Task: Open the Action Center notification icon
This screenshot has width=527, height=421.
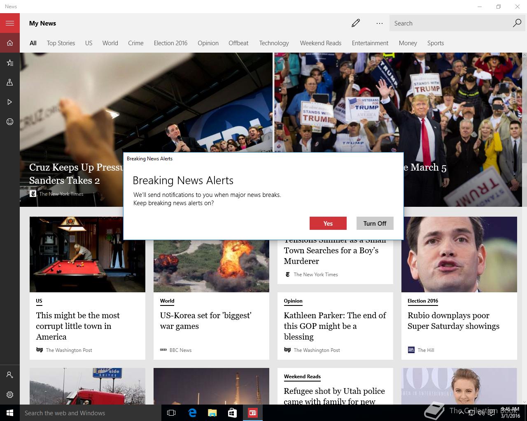Action: pyautogui.click(x=492, y=413)
